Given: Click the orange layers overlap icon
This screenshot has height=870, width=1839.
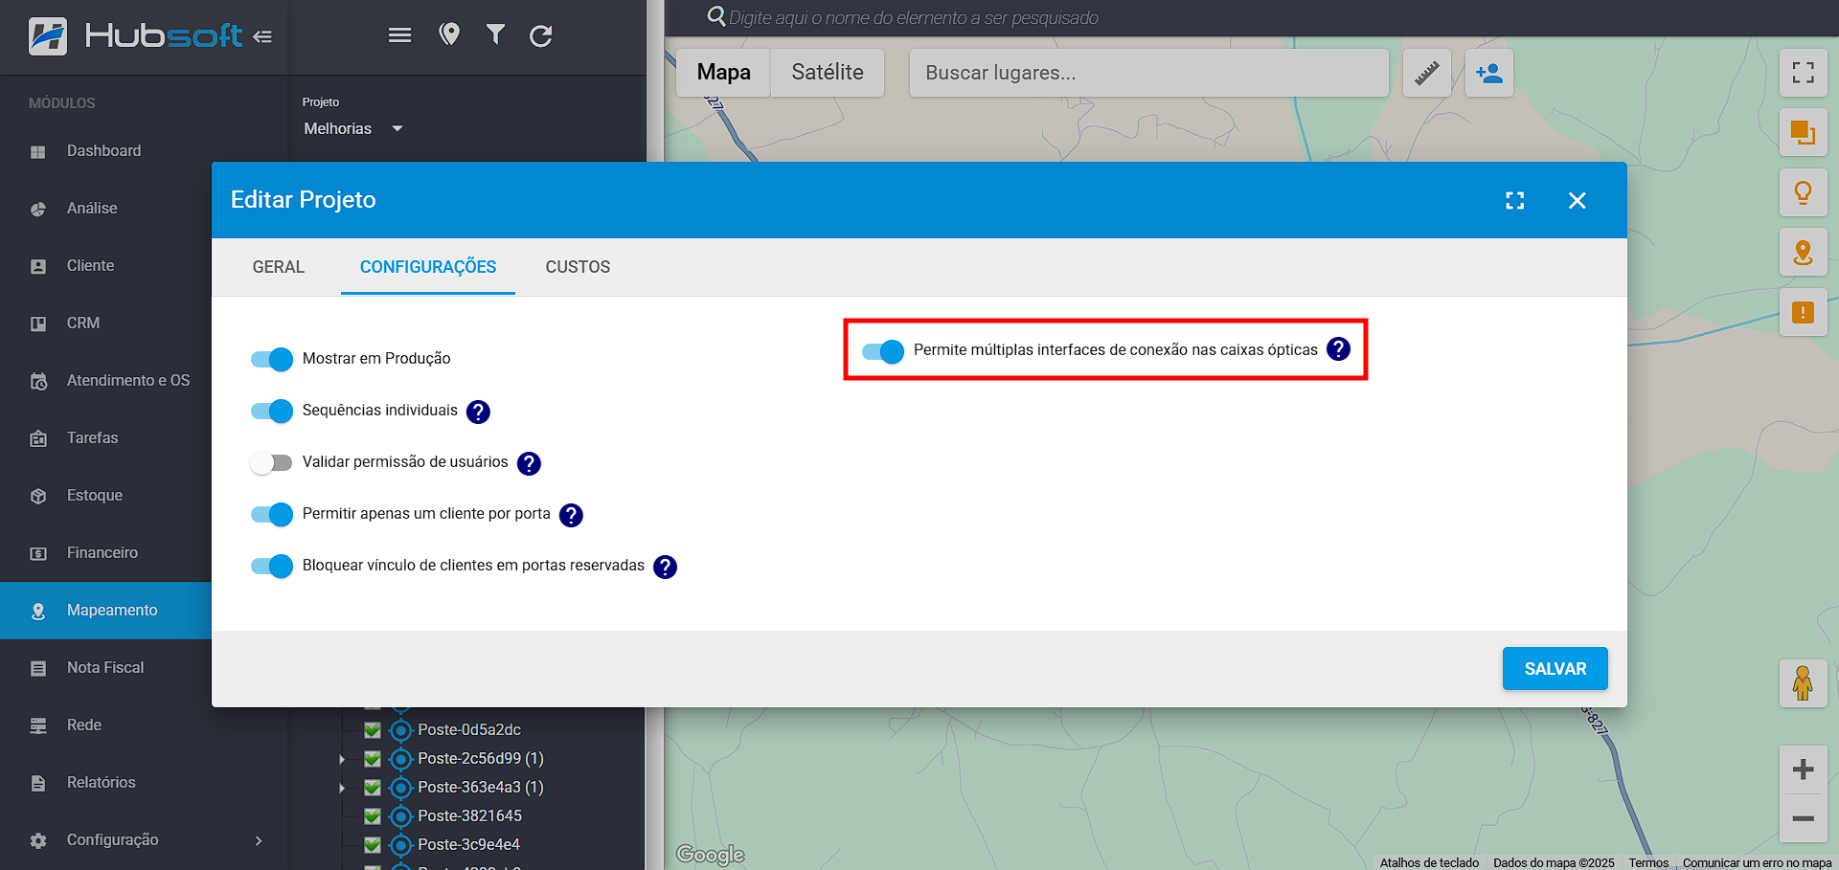Looking at the screenshot, I should click(x=1804, y=132).
